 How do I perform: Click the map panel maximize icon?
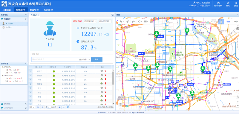click(x=237, y=15)
